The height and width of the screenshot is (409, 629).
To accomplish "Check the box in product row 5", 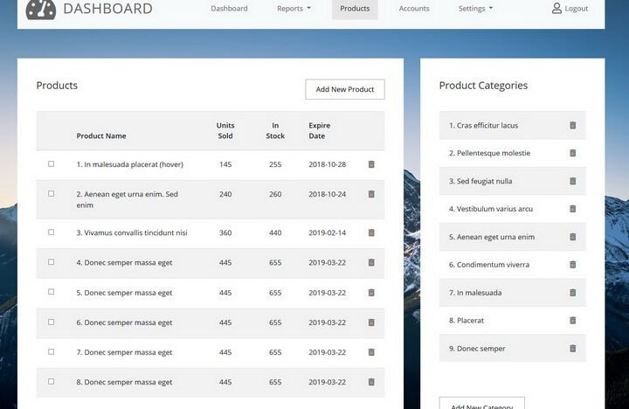I will tap(51, 292).
